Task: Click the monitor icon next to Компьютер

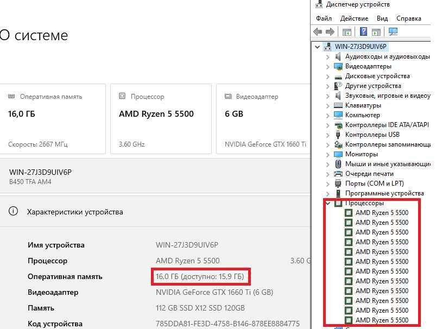Action: click(338, 115)
